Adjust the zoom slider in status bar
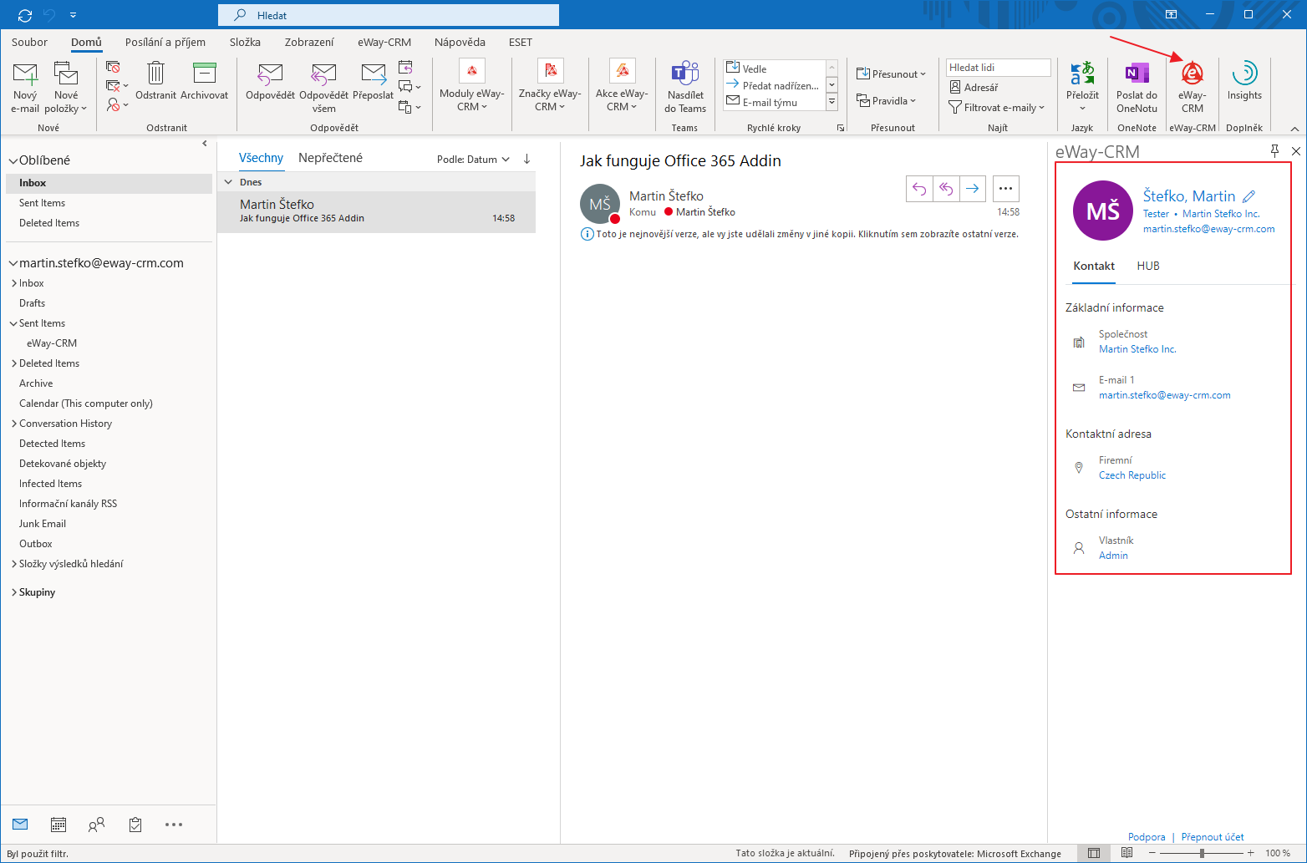Viewport: 1307px width, 863px height. [x=1201, y=853]
